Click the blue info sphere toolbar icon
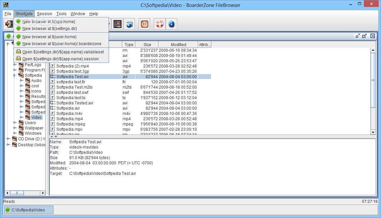Screen dimensions: 381x218 172,24
